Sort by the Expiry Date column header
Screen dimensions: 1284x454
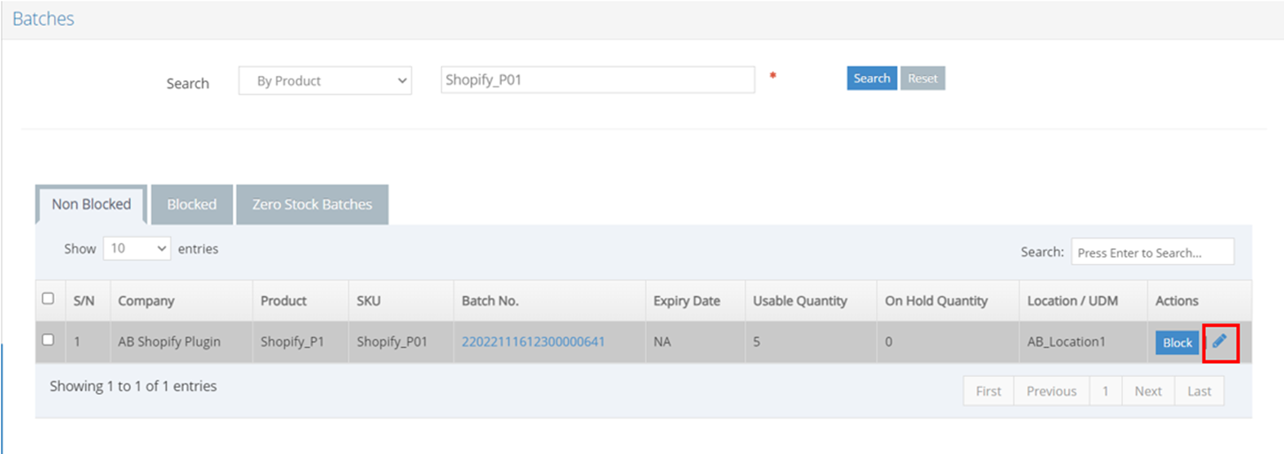pyautogui.click(x=687, y=301)
